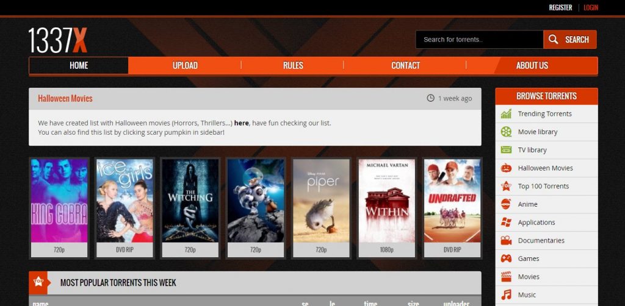Image resolution: width=625 pixels, height=306 pixels.
Task: Click the Documentaries camera icon
Action: pyautogui.click(x=506, y=240)
